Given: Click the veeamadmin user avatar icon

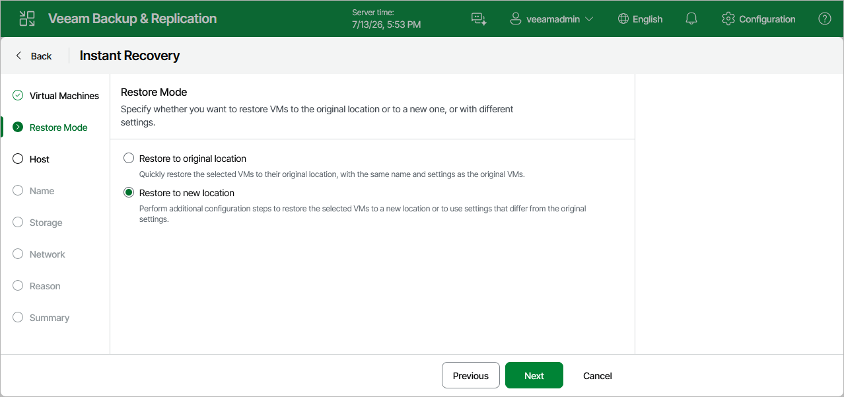Looking at the screenshot, I should pyautogui.click(x=516, y=19).
